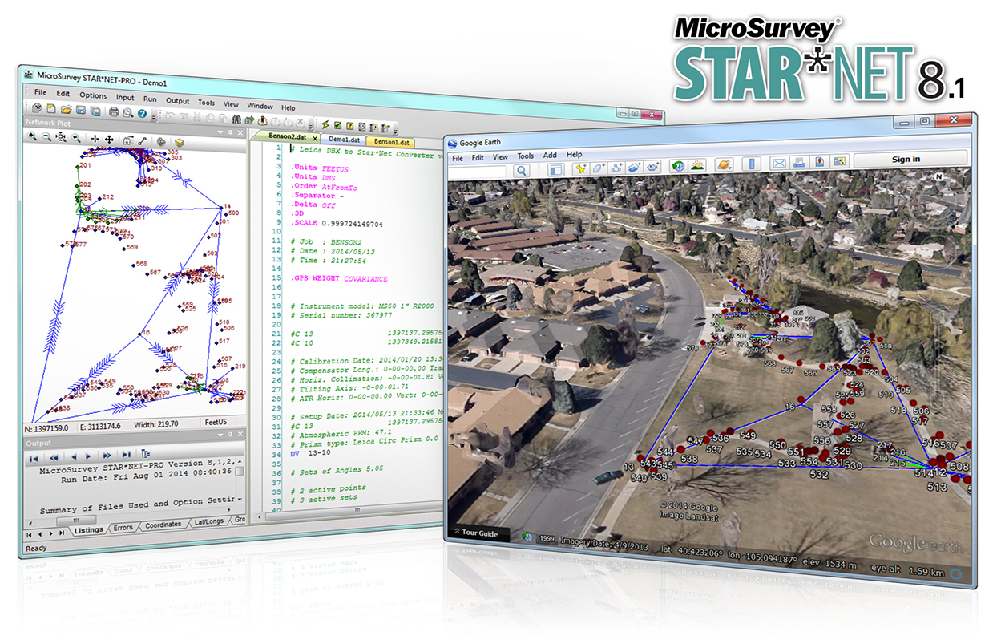Click the ruler icon in Google Earth

[751, 164]
